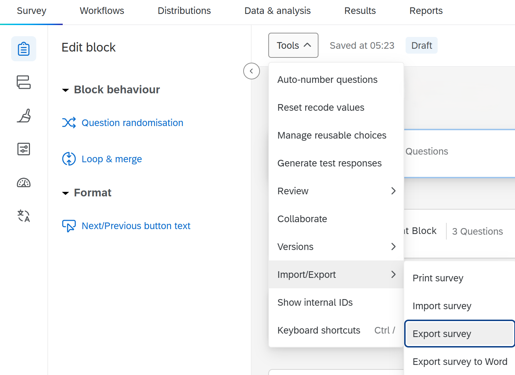
Task: Open Look and feel paintbrush icon
Action: [24, 116]
